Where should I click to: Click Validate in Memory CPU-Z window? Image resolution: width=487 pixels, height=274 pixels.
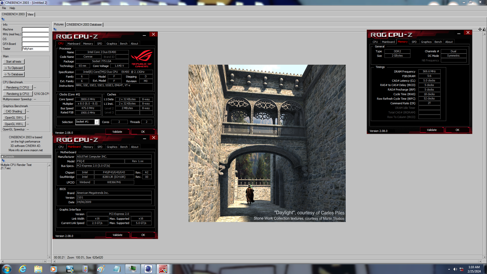432,130
